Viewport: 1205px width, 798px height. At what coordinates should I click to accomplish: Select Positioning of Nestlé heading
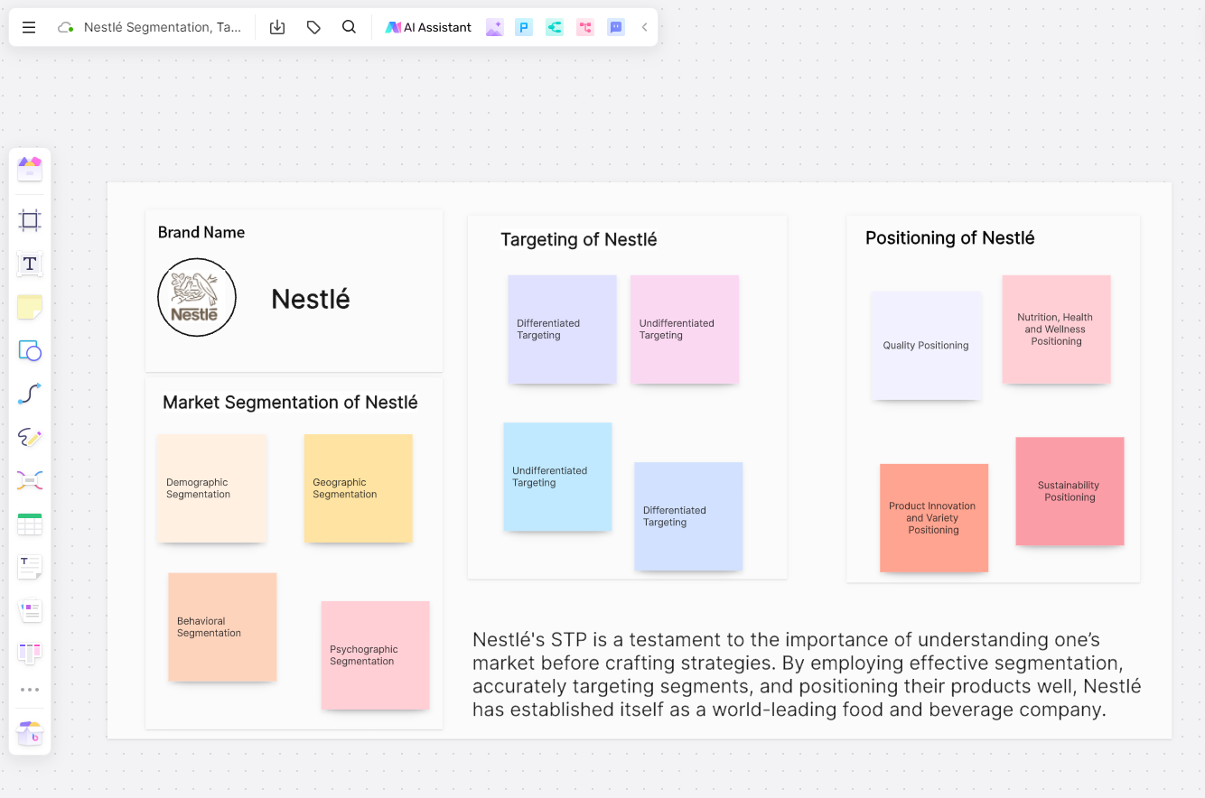pos(950,238)
